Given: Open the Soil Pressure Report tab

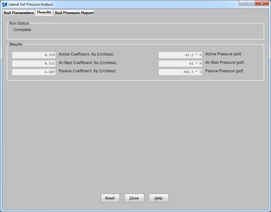Looking at the screenshot, I should (74, 13).
